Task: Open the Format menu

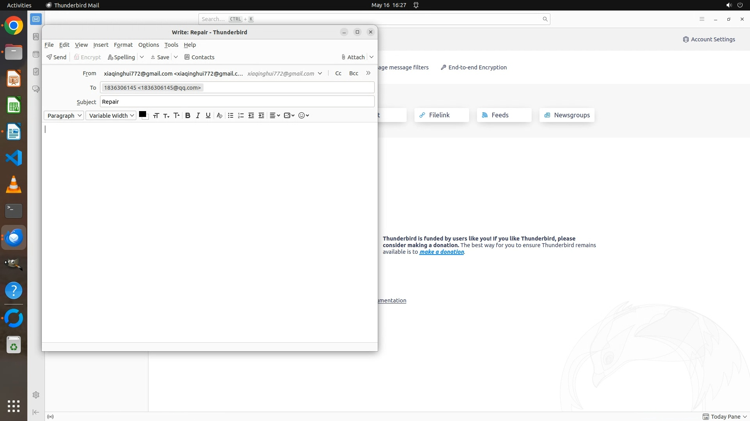Action: click(123, 45)
